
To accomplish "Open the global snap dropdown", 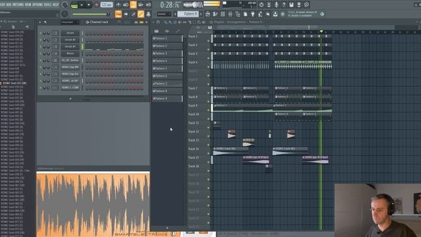I will (164, 14).
